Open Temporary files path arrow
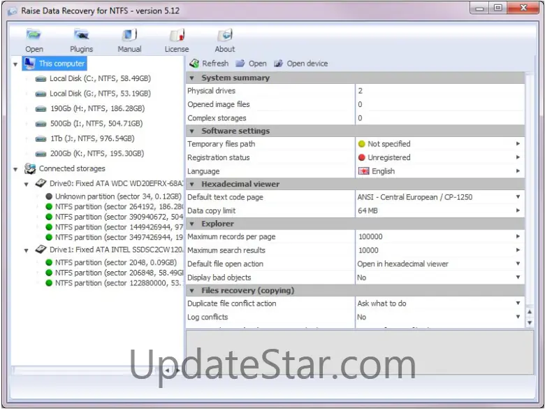This screenshot has height=409, width=545. (x=518, y=143)
